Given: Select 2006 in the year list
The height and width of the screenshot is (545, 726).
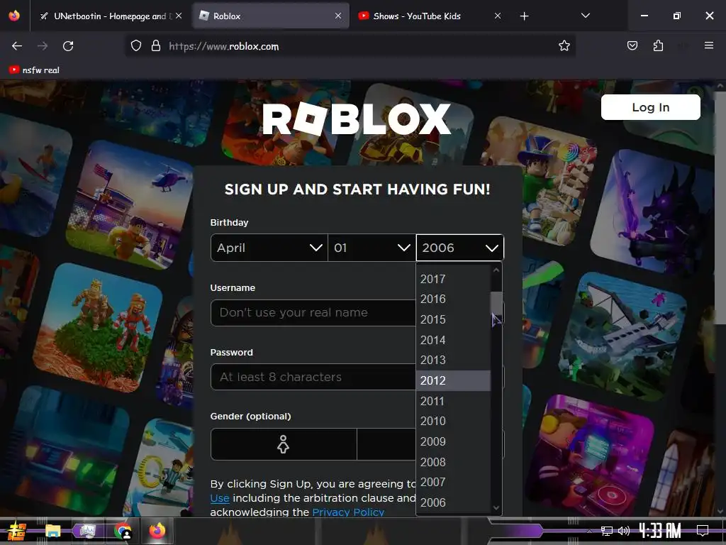Looking at the screenshot, I should pos(453,502).
